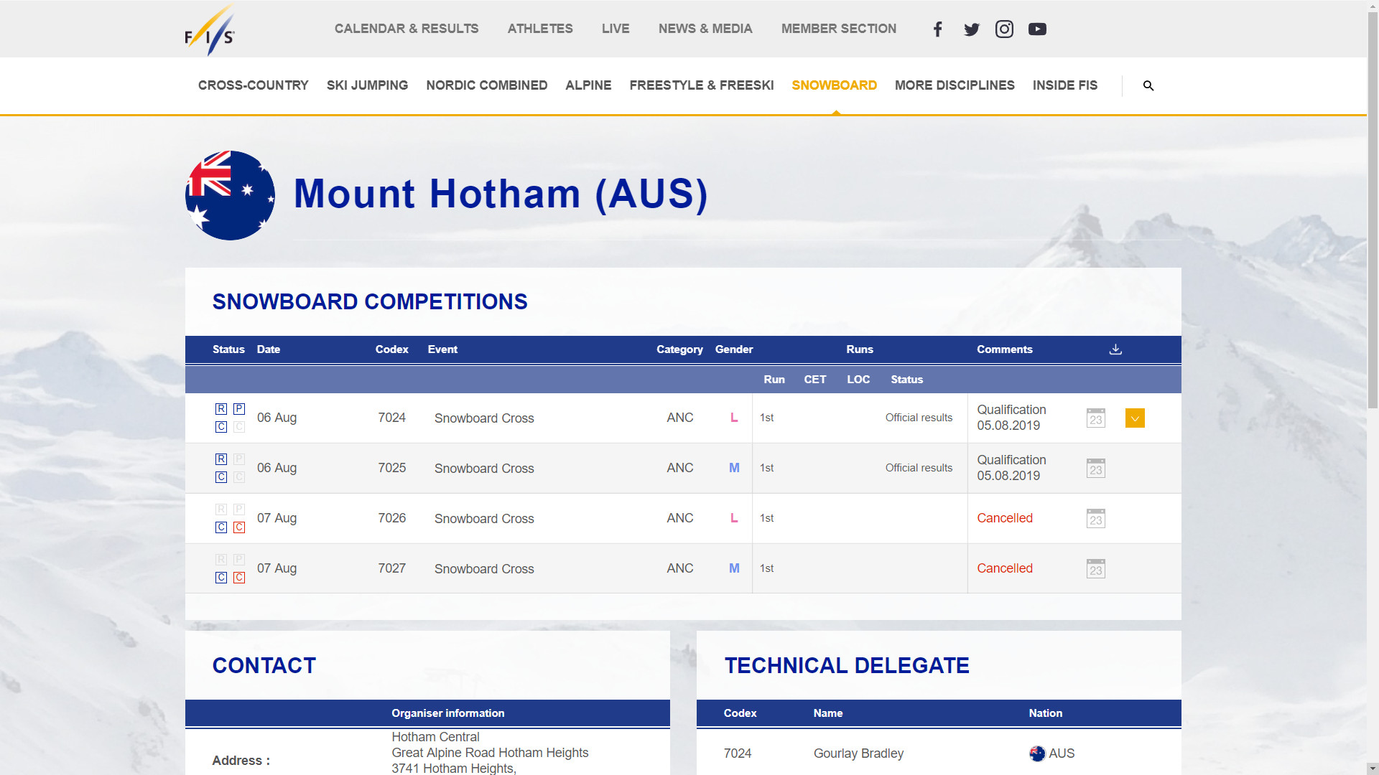This screenshot has width=1379, height=775.
Task: Go to the Alpine discipline tab
Action: [588, 85]
